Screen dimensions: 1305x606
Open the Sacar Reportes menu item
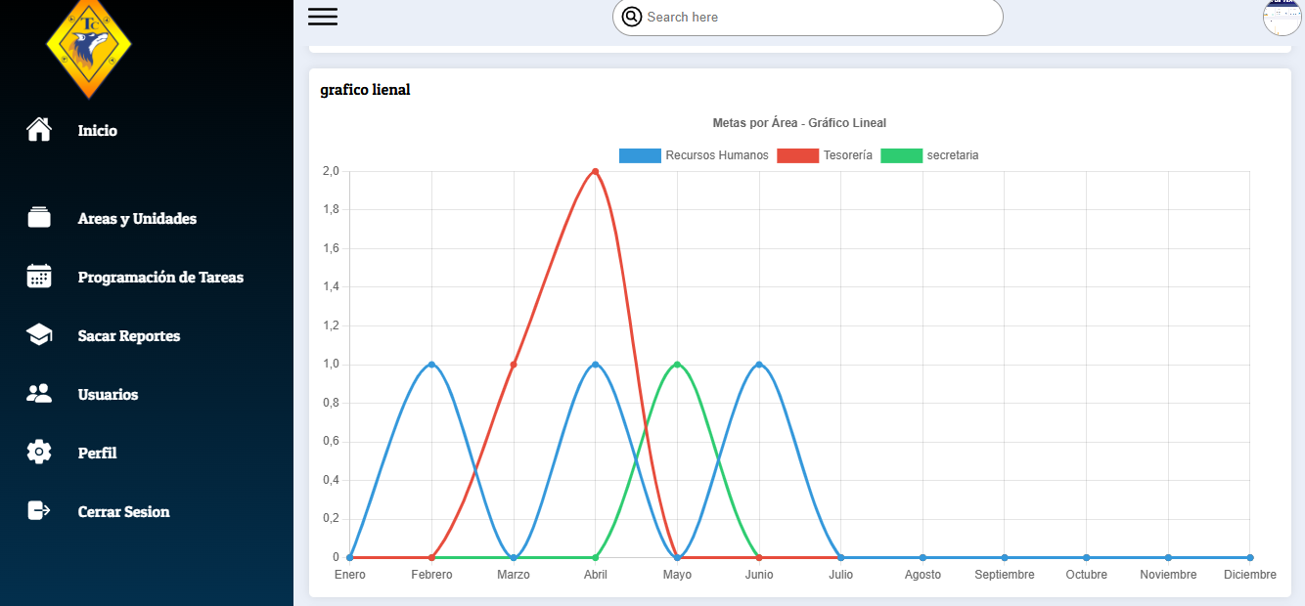(129, 335)
